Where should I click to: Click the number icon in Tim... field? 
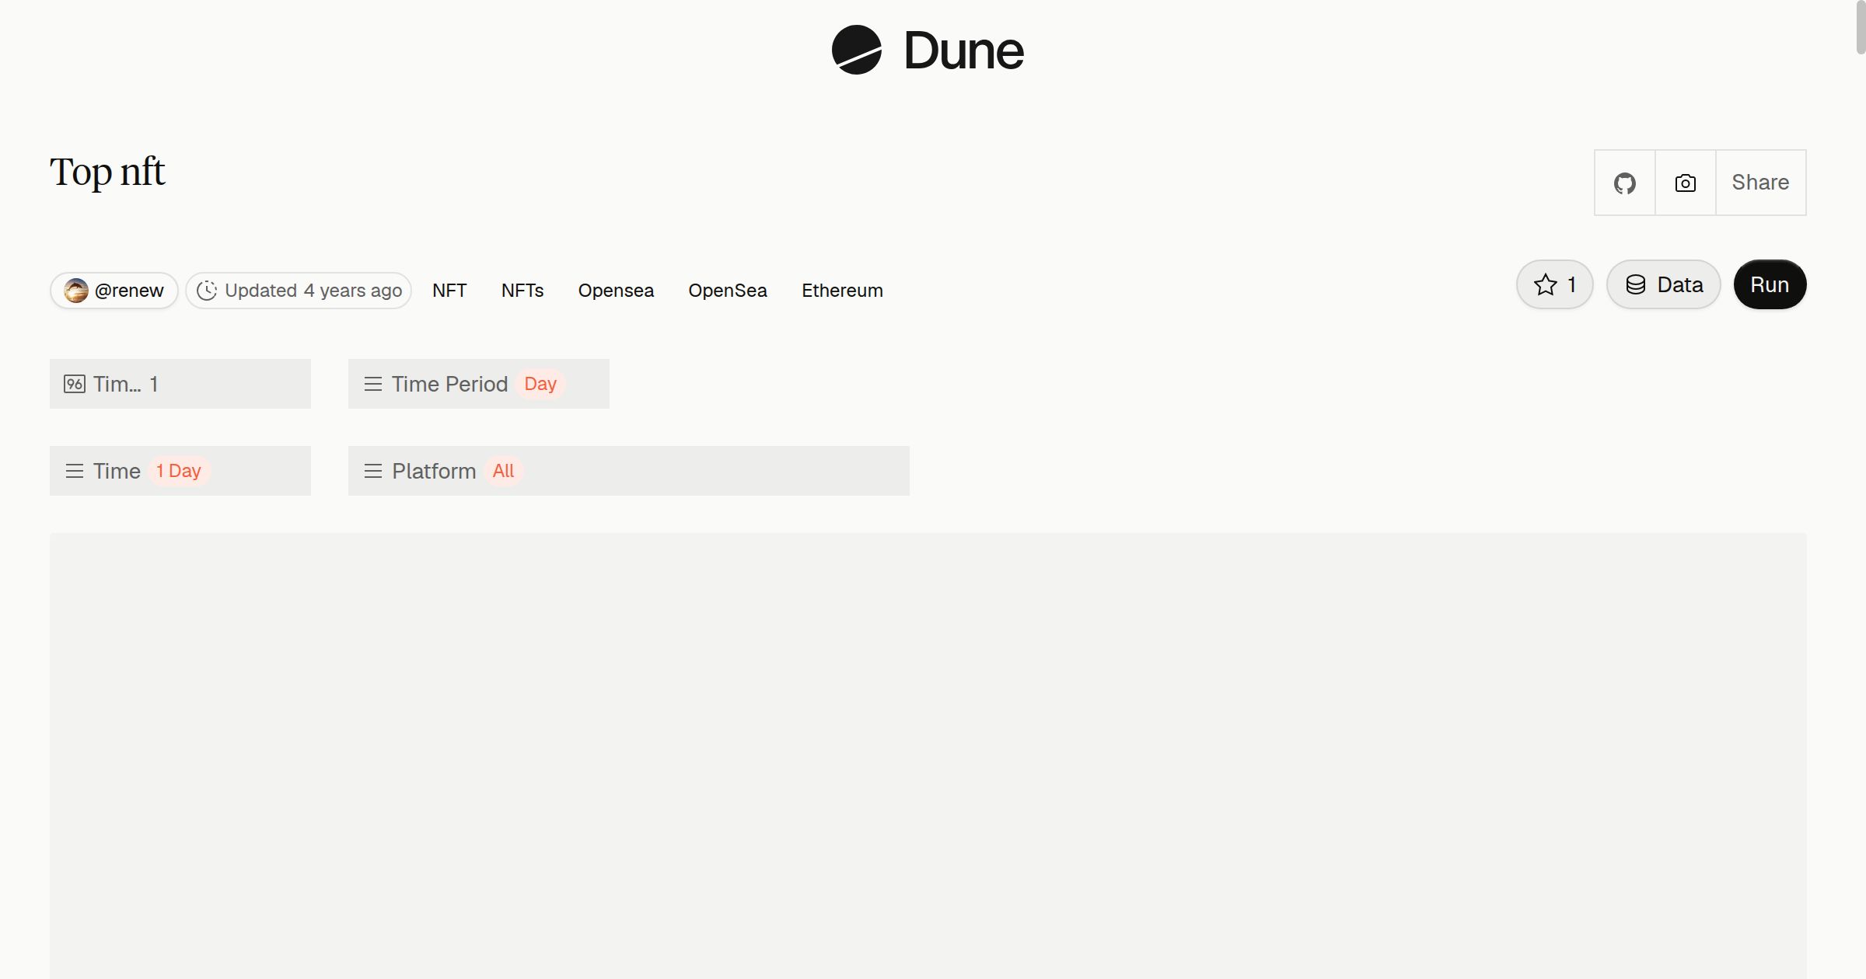(75, 384)
